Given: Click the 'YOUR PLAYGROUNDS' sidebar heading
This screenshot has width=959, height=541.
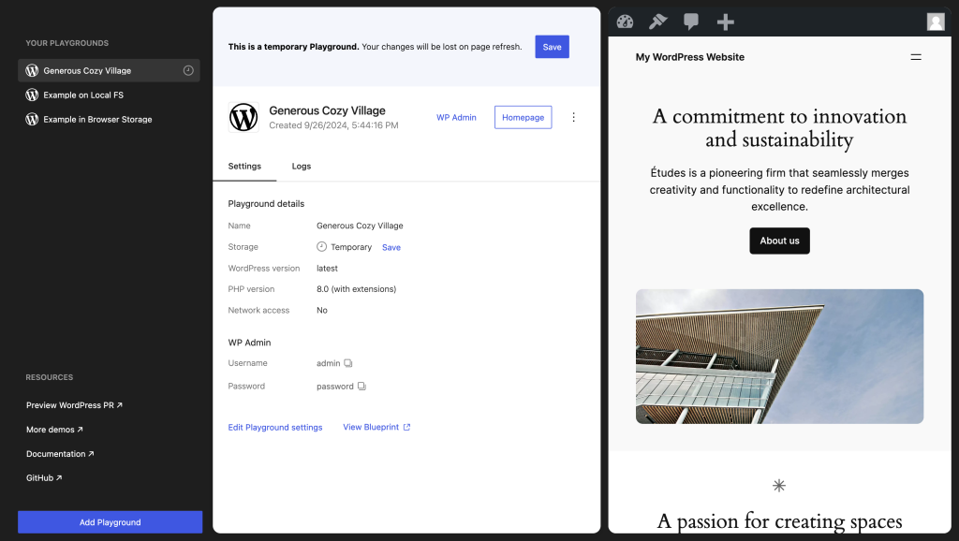Looking at the screenshot, I should pos(67,43).
